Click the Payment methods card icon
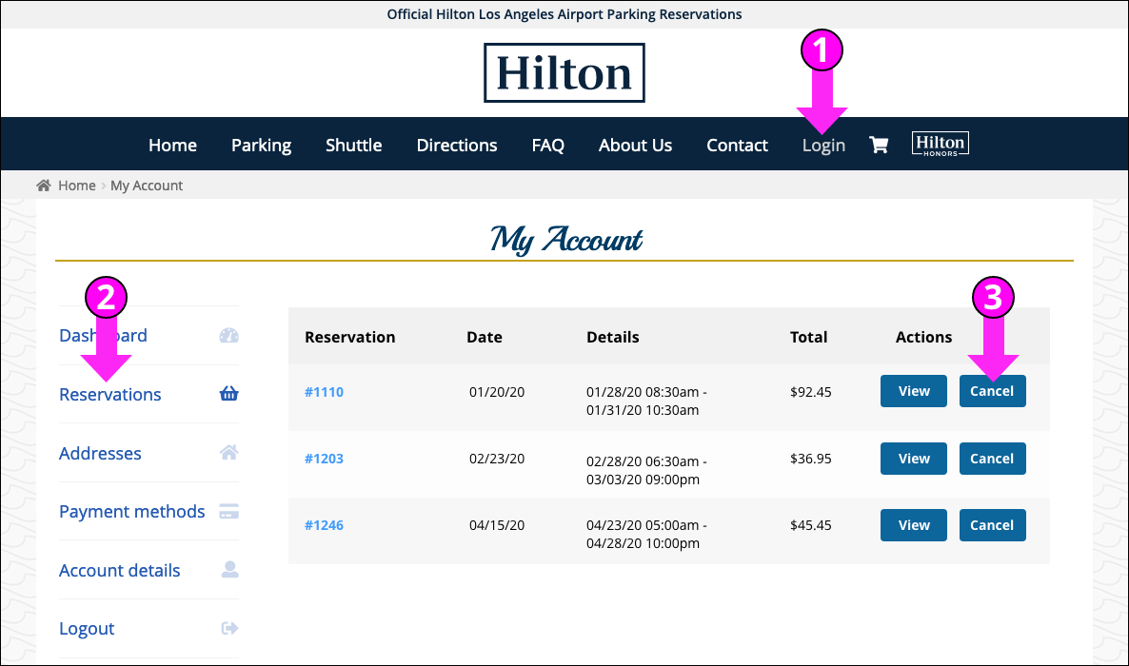Viewport: 1129px width, 666px height. point(229,511)
